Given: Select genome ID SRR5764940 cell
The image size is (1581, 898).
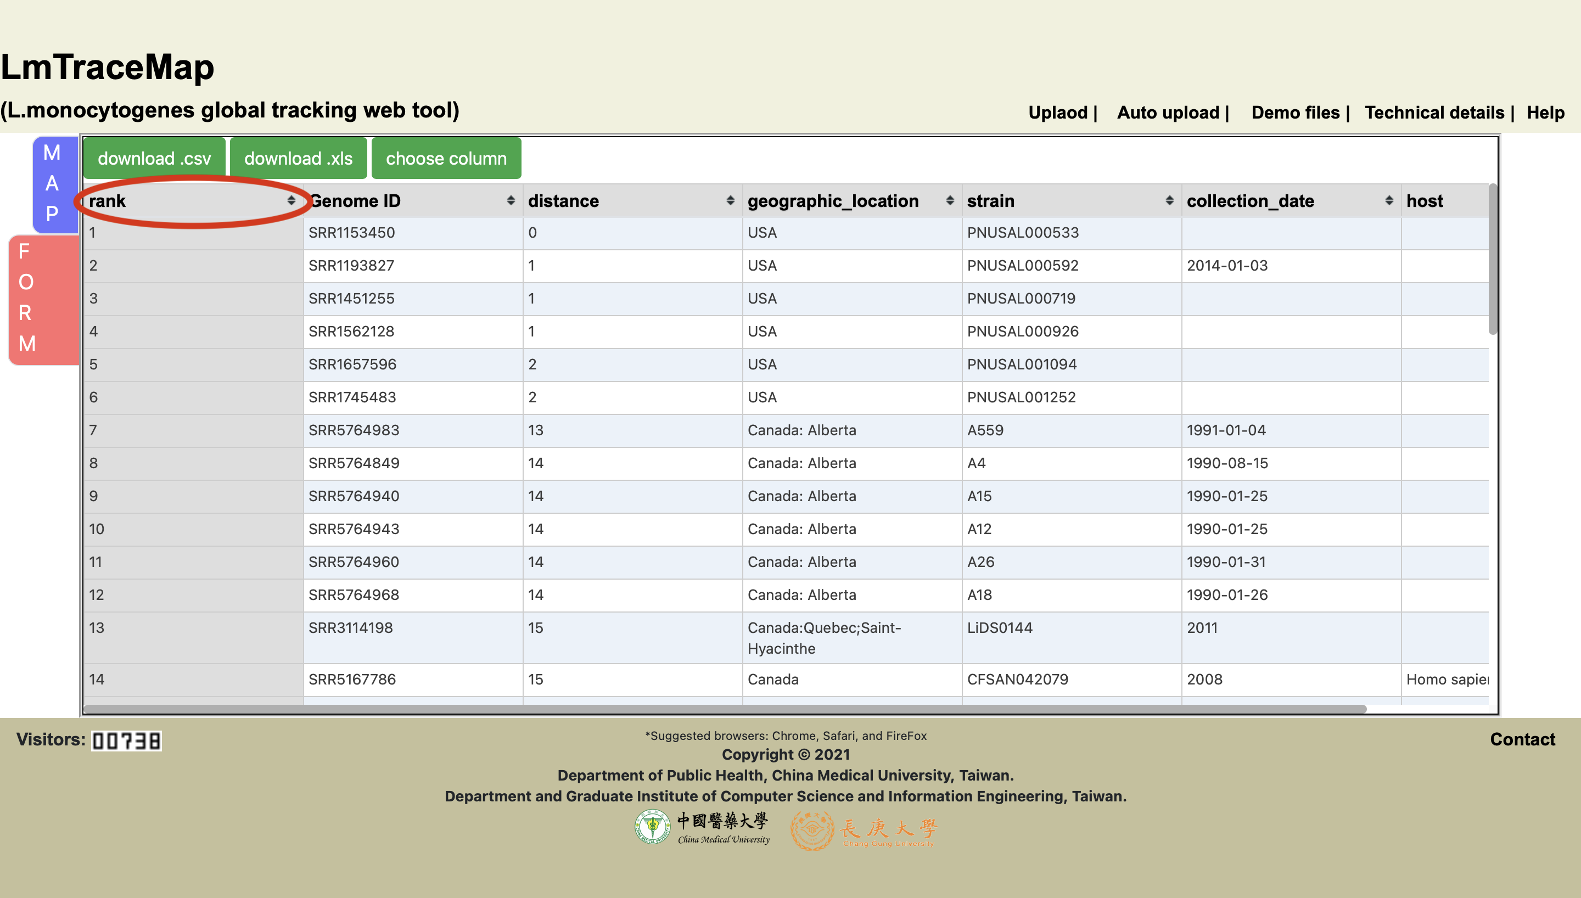Looking at the screenshot, I should (x=413, y=497).
